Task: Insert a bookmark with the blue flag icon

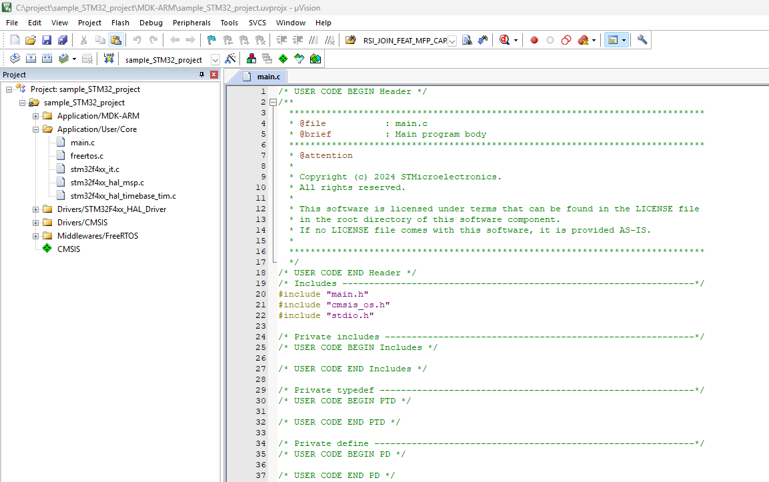Action: [211, 40]
